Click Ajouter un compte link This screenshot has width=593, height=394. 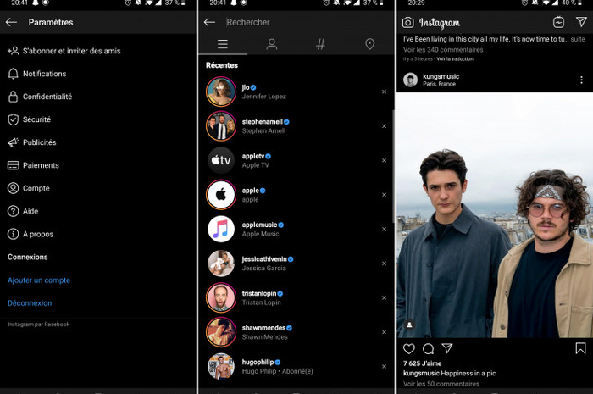click(x=39, y=280)
